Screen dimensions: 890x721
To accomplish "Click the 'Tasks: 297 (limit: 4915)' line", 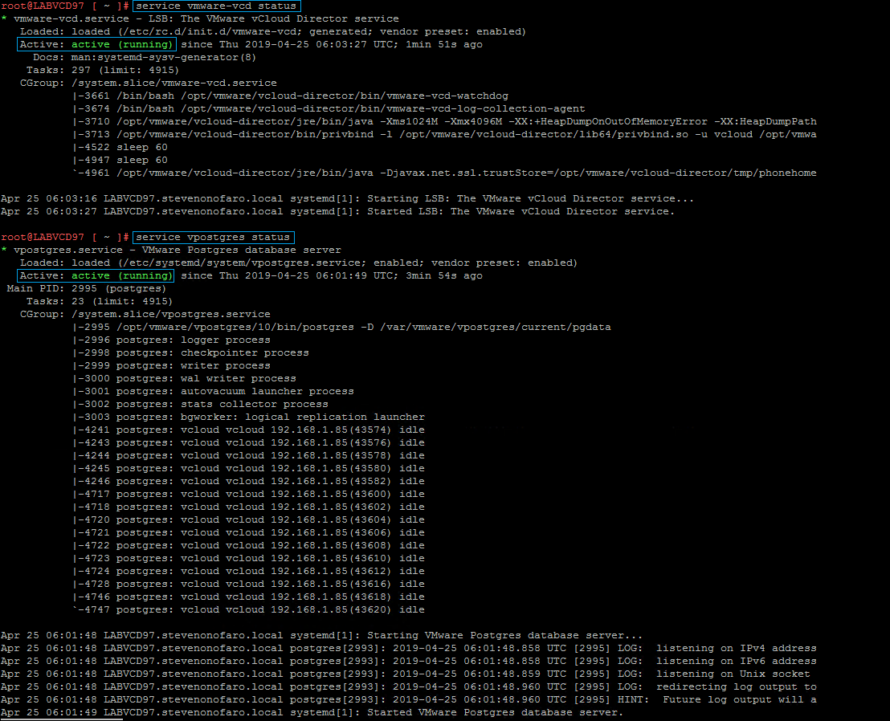I will (x=103, y=71).
